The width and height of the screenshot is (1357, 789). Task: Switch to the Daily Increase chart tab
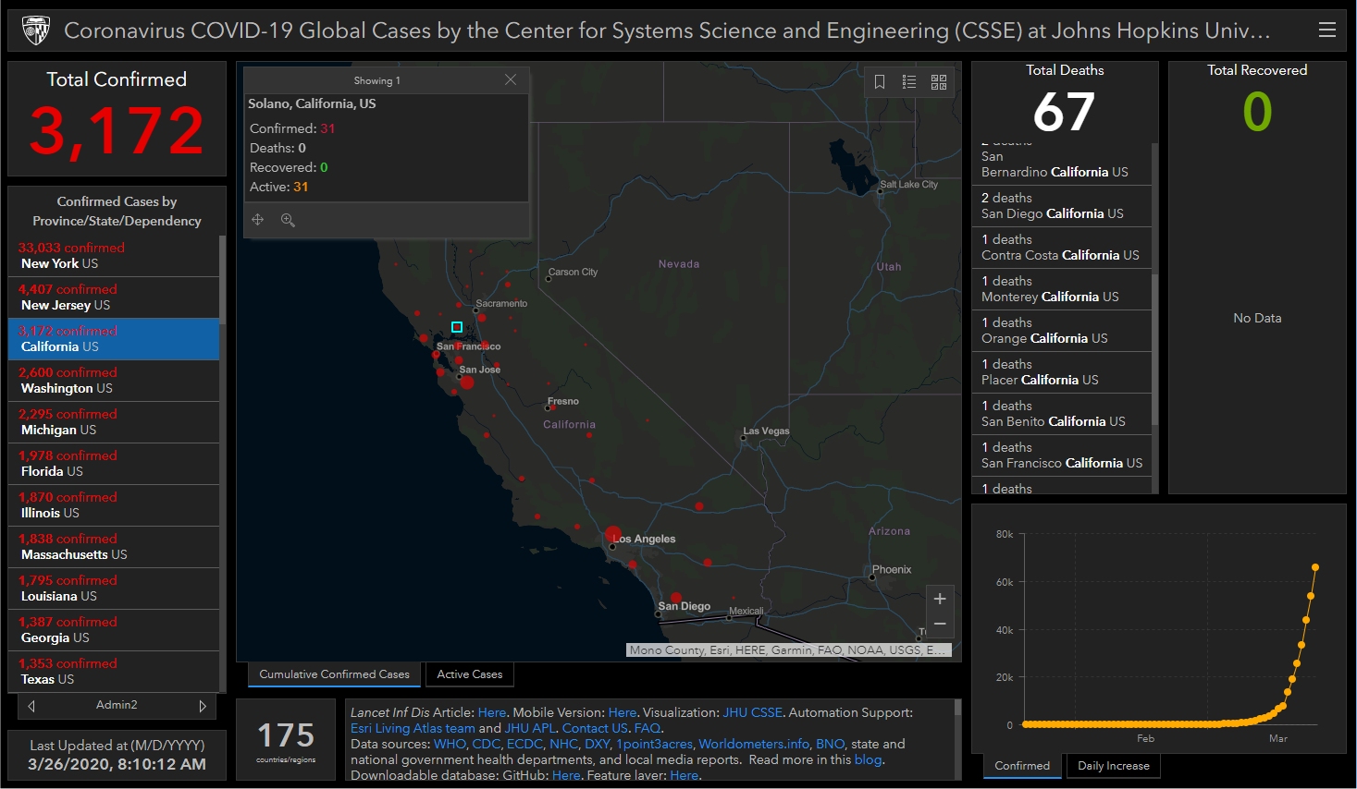click(1113, 766)
